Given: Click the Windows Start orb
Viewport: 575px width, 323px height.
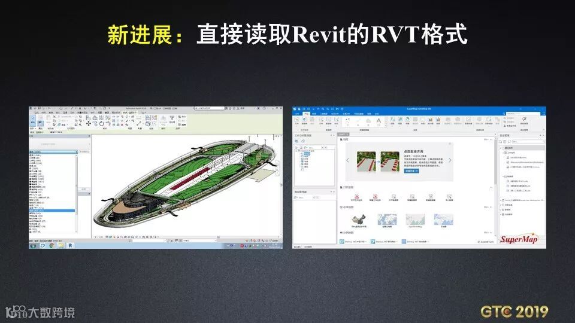Looking at the screenshot, I should [x=33, y=245].
